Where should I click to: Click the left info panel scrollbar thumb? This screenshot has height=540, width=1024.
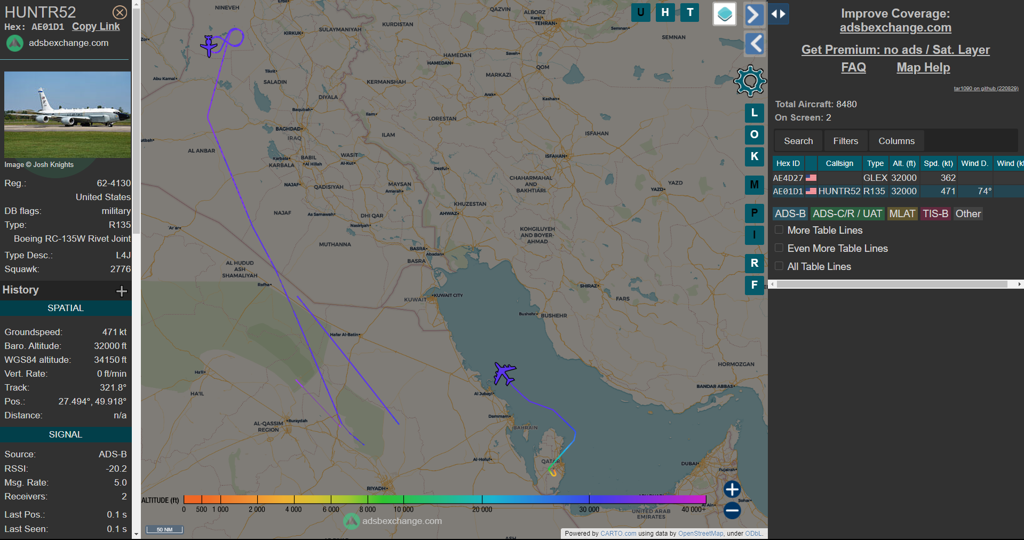click(136, 121)
